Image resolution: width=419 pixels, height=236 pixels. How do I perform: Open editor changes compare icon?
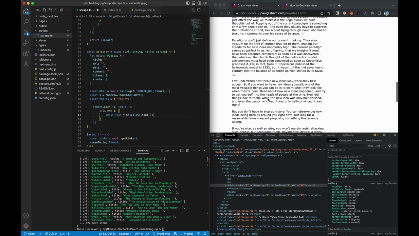pyautogui.click(x=193, y=10)
